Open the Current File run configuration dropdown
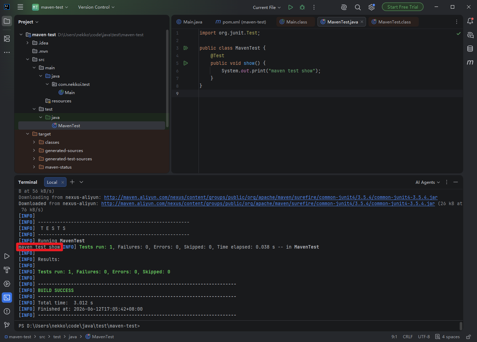477x342 pixels. tap(267, 7)
